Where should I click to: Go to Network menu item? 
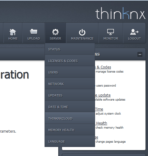70,84
